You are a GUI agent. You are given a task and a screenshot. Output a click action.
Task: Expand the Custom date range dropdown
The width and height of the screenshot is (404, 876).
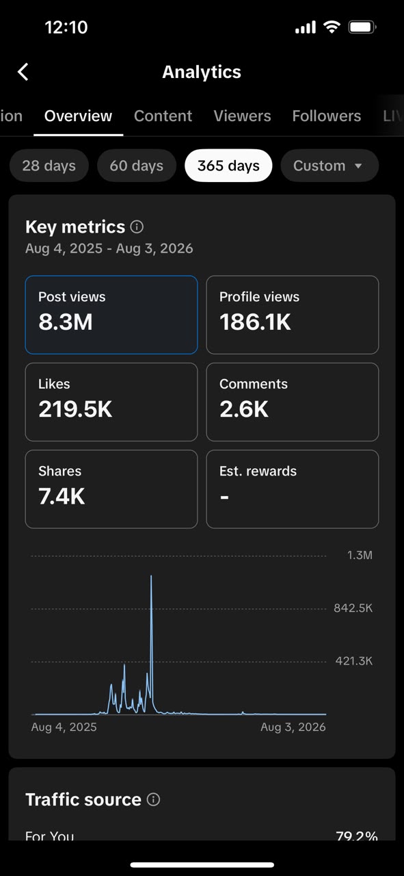[x=329, y=166]
